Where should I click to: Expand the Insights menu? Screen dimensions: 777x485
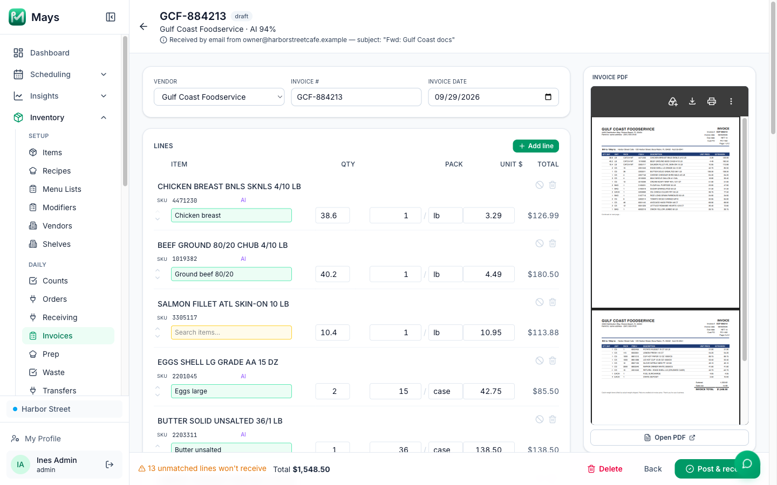point(60,96)
